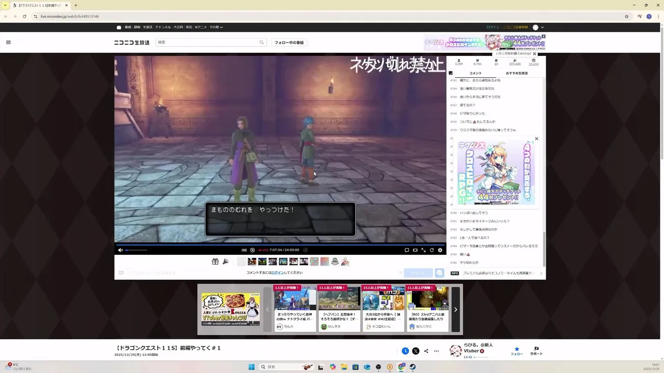664x373 pixels.
Task: Click ログイン link in header
Action: click(x=493, y=27)
